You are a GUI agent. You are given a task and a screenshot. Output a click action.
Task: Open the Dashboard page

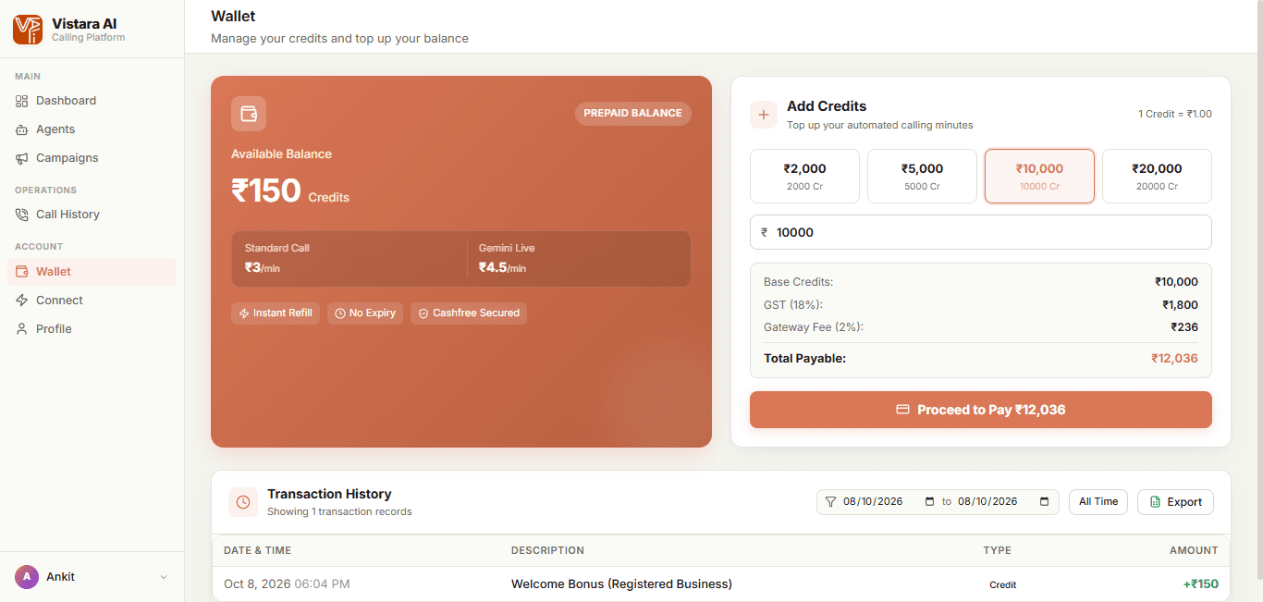point(92,101)
